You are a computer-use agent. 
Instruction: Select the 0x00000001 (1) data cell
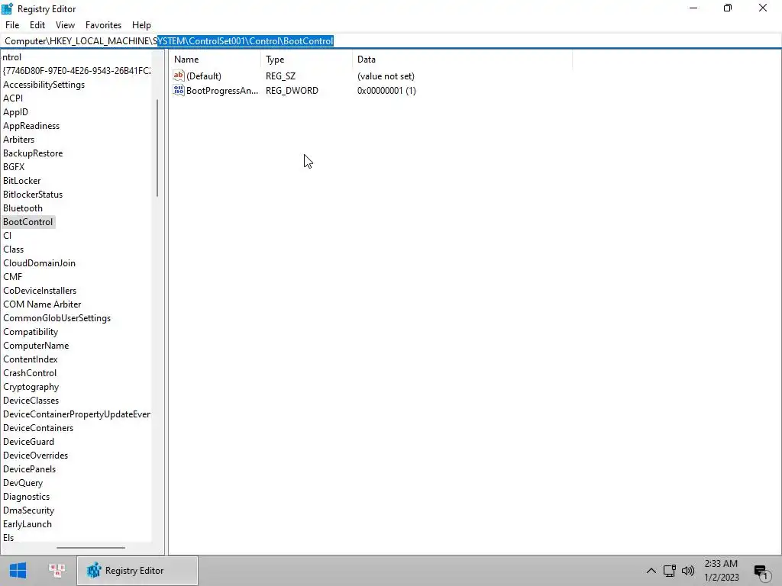(x=386, y=91)
